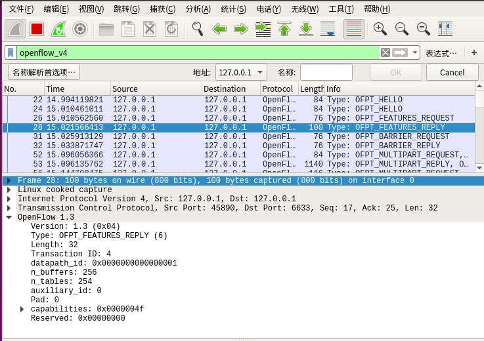Screen dimensions: 484x341
Task: Restart the current capture with green fin
Action: (x=58, y=30)
